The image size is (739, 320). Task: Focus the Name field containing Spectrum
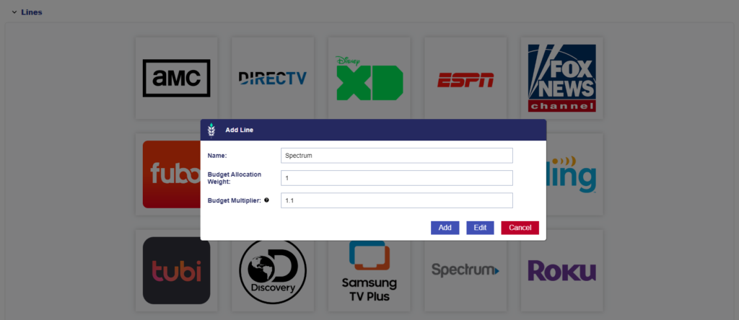(396, 156)
